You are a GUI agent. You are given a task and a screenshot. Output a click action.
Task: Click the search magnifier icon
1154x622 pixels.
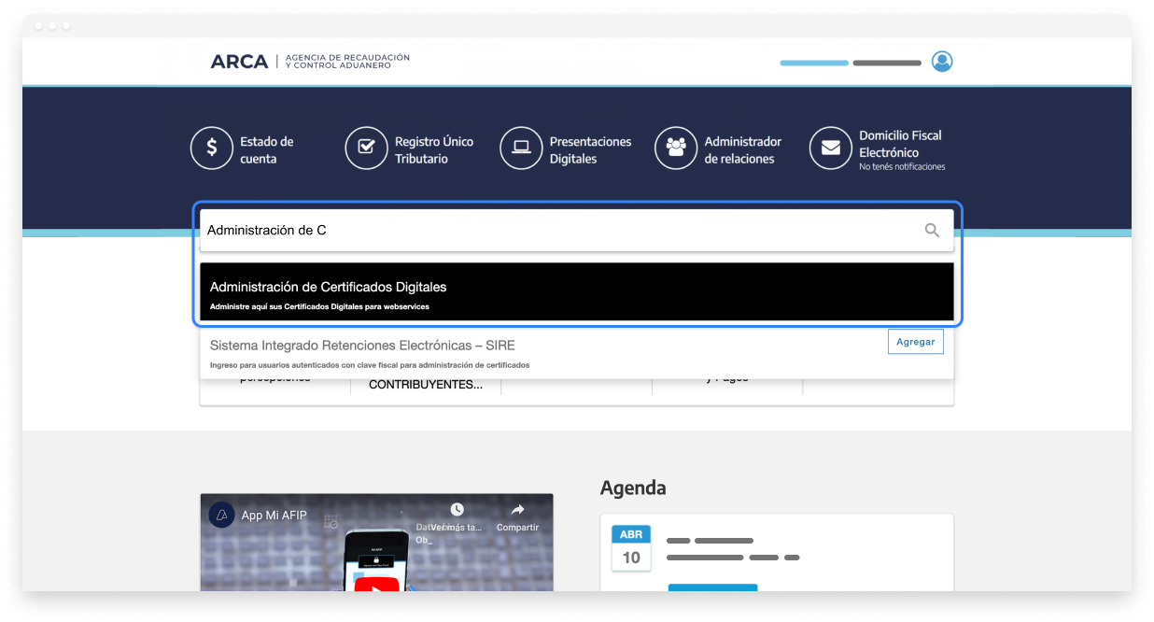[932, 230]
